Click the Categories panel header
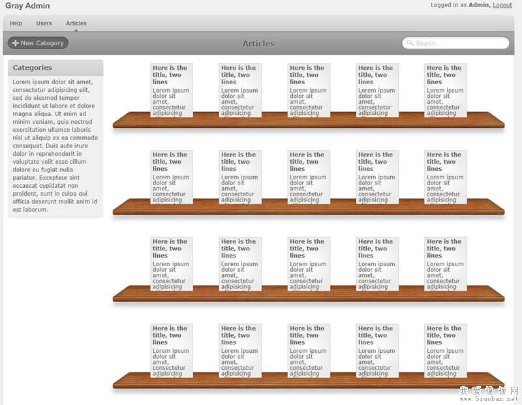Viewport: 522px width, 405px height. tap(55, 68)
